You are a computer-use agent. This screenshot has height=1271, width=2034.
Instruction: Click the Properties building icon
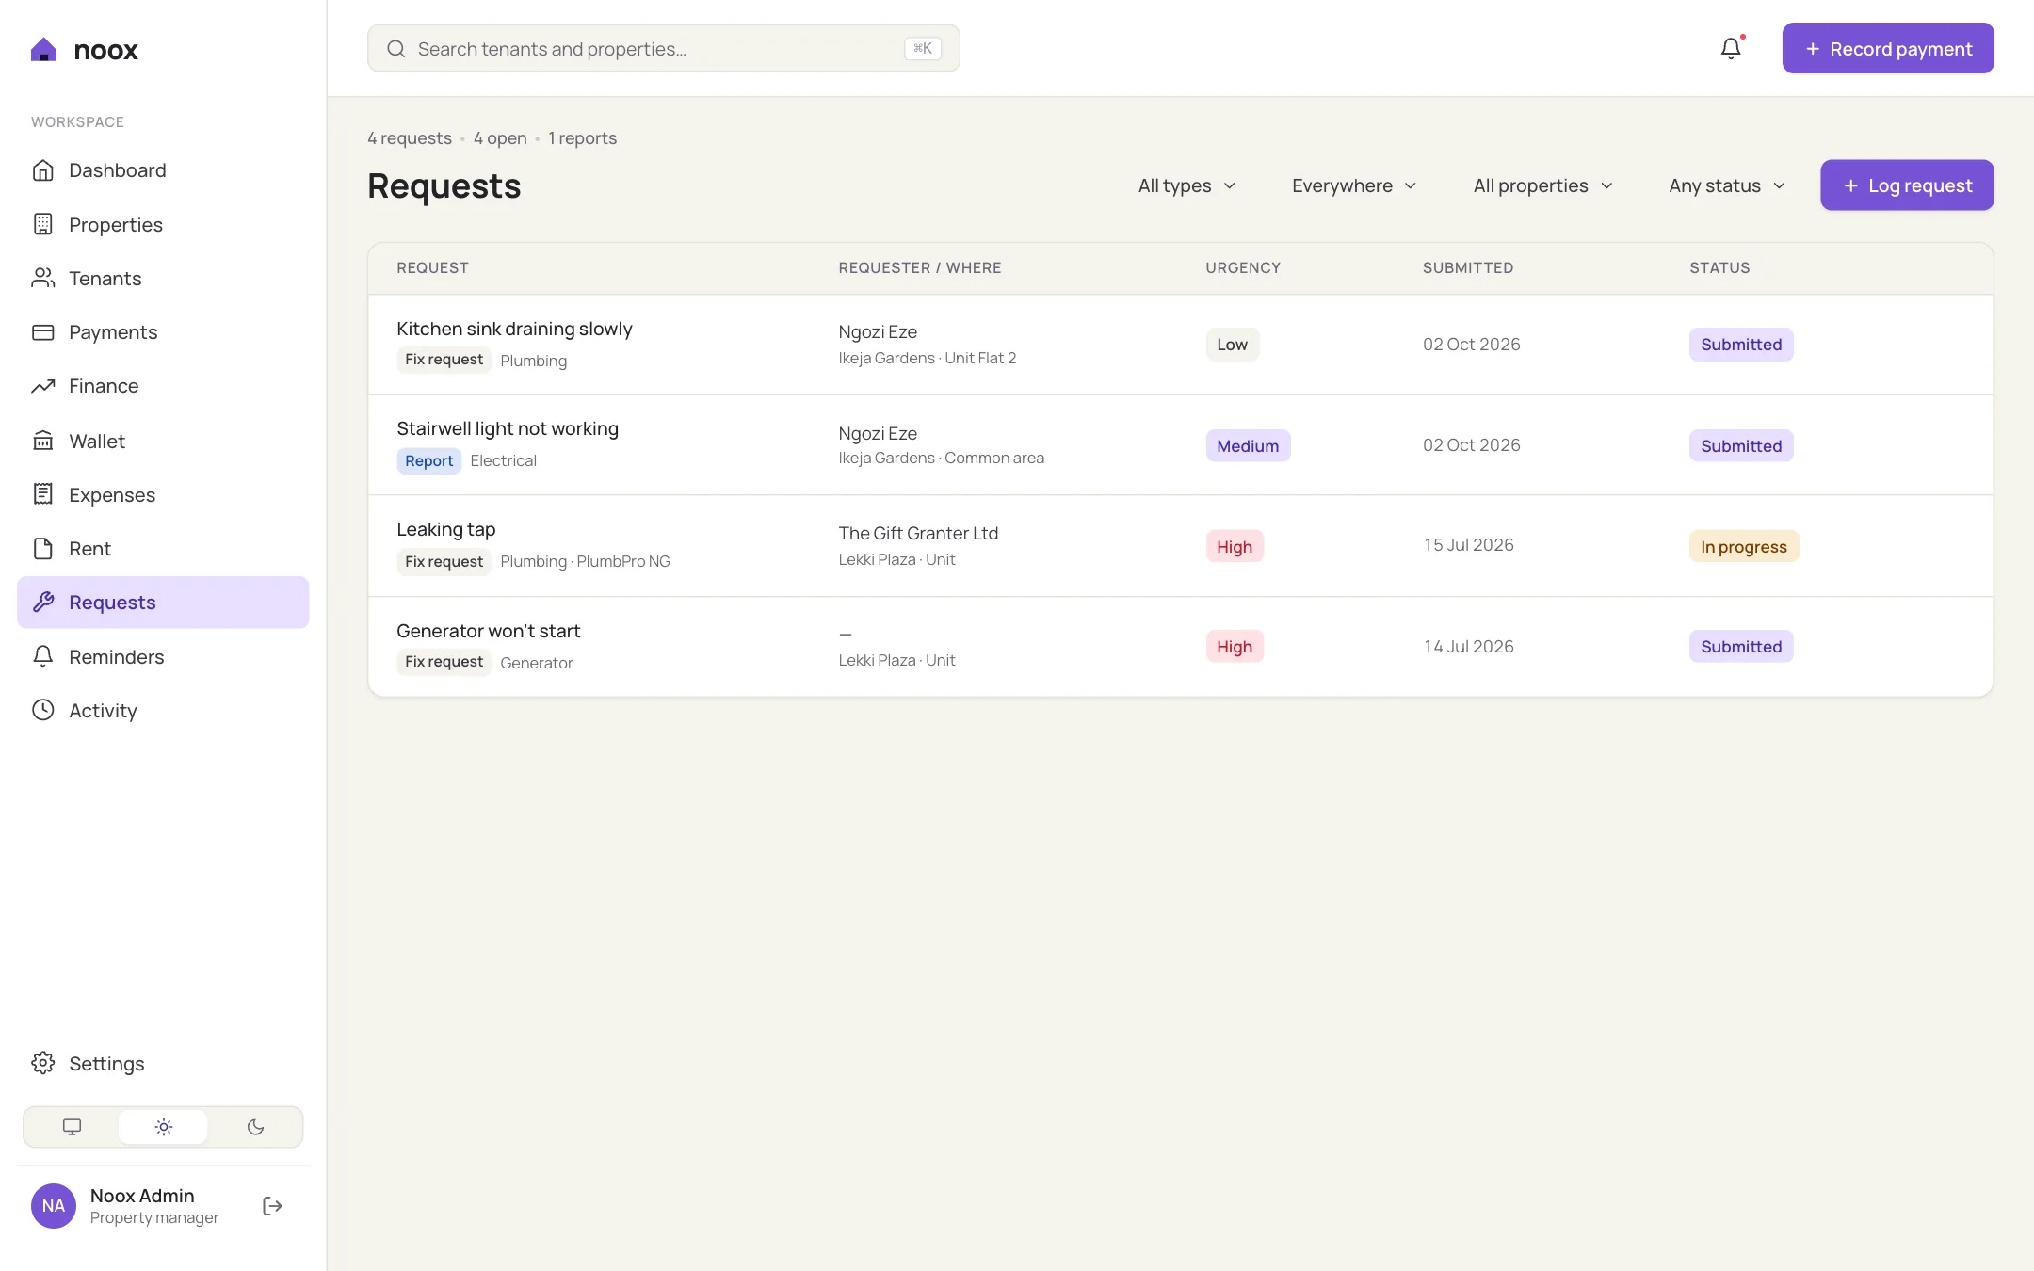coord(43,224)
